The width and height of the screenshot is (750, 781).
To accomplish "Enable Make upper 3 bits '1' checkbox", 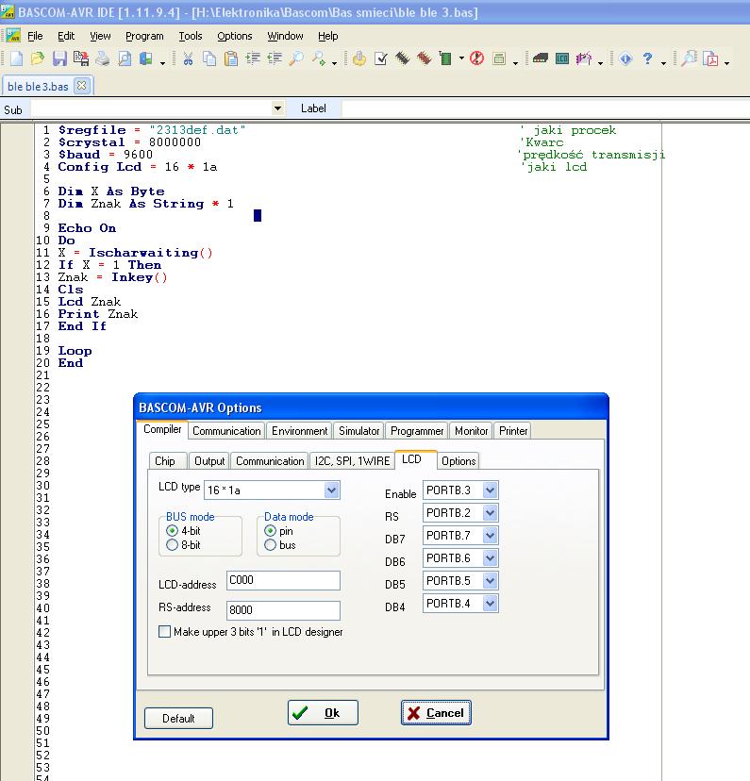I will (x=165, y=632).
